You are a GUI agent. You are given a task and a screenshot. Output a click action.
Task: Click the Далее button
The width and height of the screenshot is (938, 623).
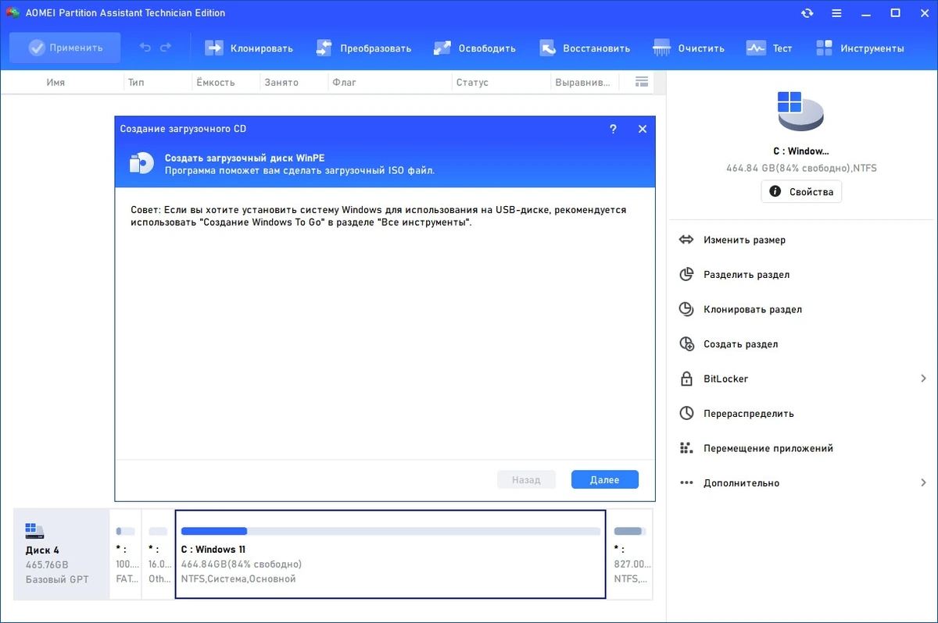605,479
